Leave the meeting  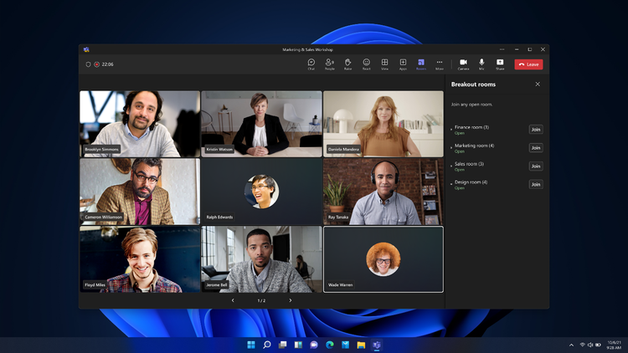[x=528, y=64]
